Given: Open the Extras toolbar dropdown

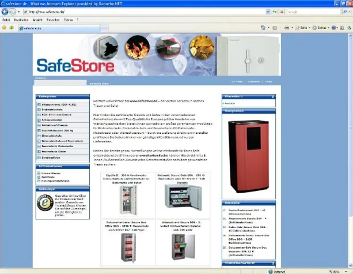Looking at the screenshot, I should 324,27.
